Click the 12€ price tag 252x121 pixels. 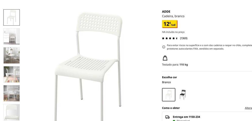click(x=170, y=24)
